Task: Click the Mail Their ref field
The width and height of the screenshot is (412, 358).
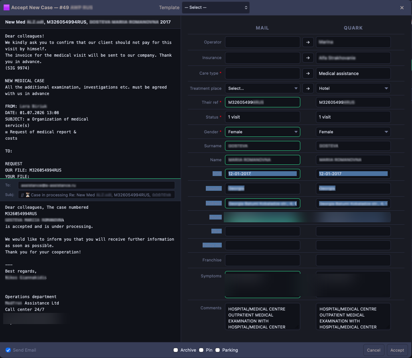Action: coord(262,102)
